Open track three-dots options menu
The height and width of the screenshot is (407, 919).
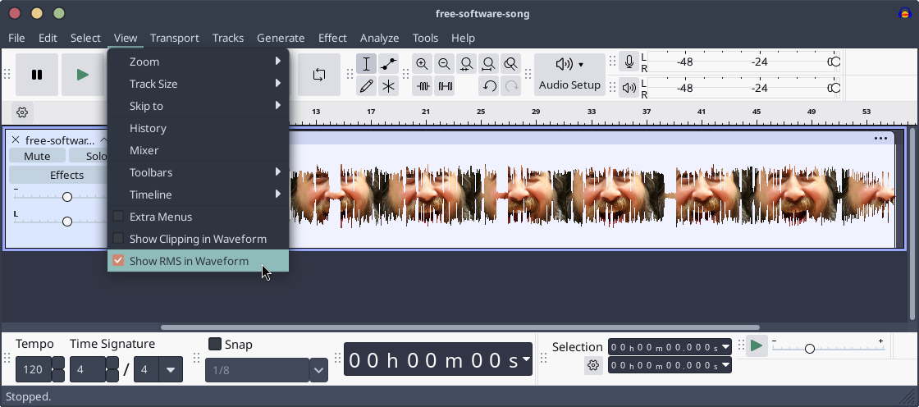point(881,139)
